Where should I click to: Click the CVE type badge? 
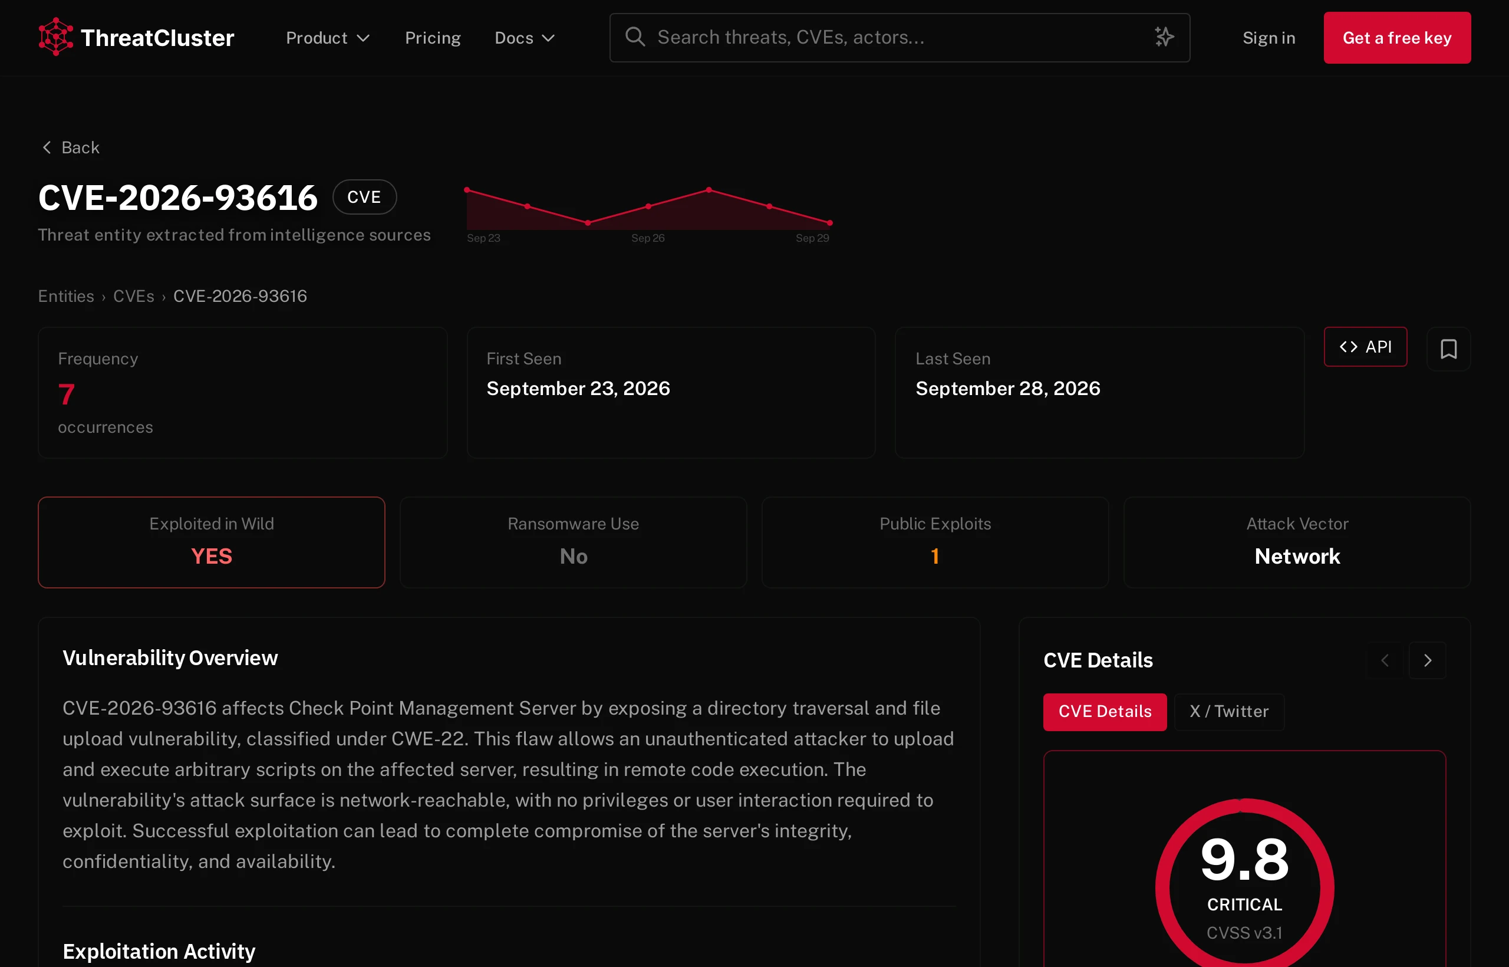tap(364, 197)
